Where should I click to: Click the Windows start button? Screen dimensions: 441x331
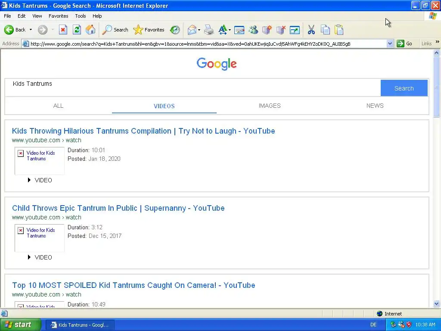[20, 325]
